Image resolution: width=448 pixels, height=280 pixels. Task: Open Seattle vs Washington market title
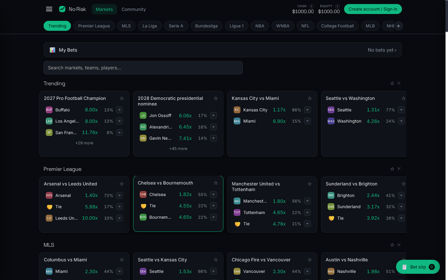pos(350,98)
